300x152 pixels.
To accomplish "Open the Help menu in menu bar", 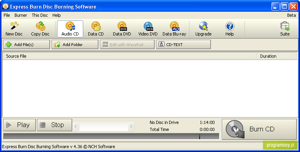I will click(56, 15).
